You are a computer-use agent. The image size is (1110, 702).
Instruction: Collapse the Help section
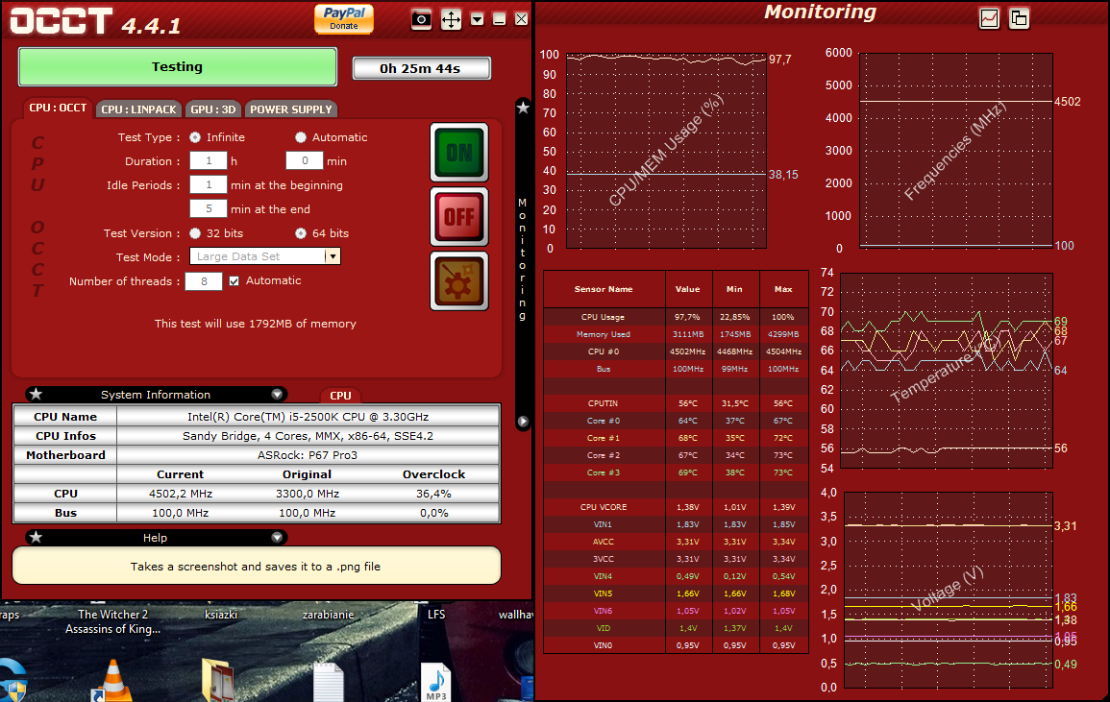[x=277, y=537]
